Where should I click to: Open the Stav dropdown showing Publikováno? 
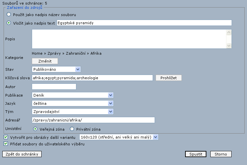pos(56,69)
